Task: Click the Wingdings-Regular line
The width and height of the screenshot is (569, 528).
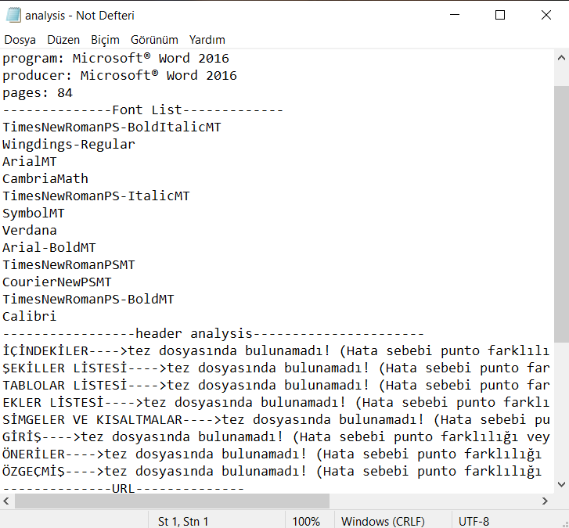Action: [69, 145]
